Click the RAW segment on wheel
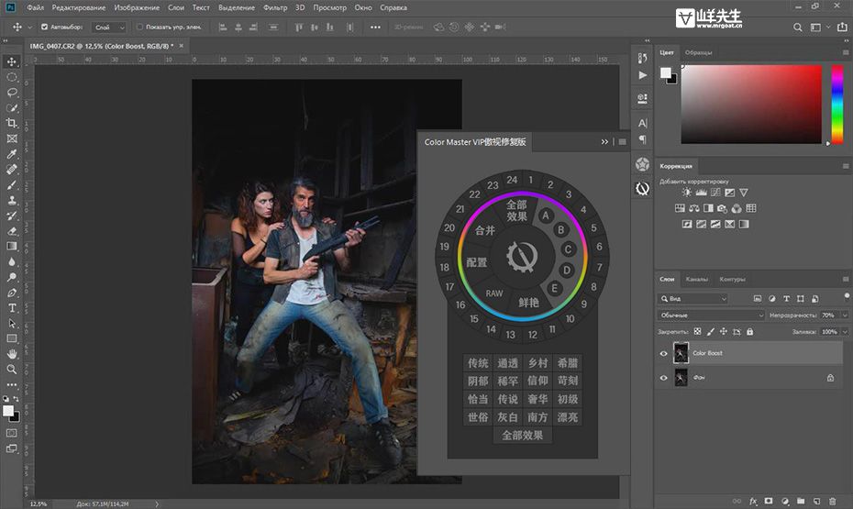The width and height of the screenshot is (853, 509). tap(494, 293)
